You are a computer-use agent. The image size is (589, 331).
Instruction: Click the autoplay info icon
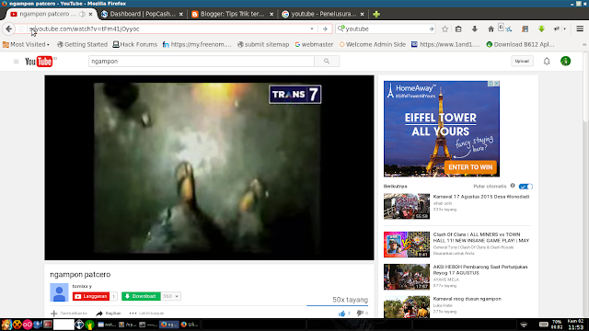pos(513,186)
